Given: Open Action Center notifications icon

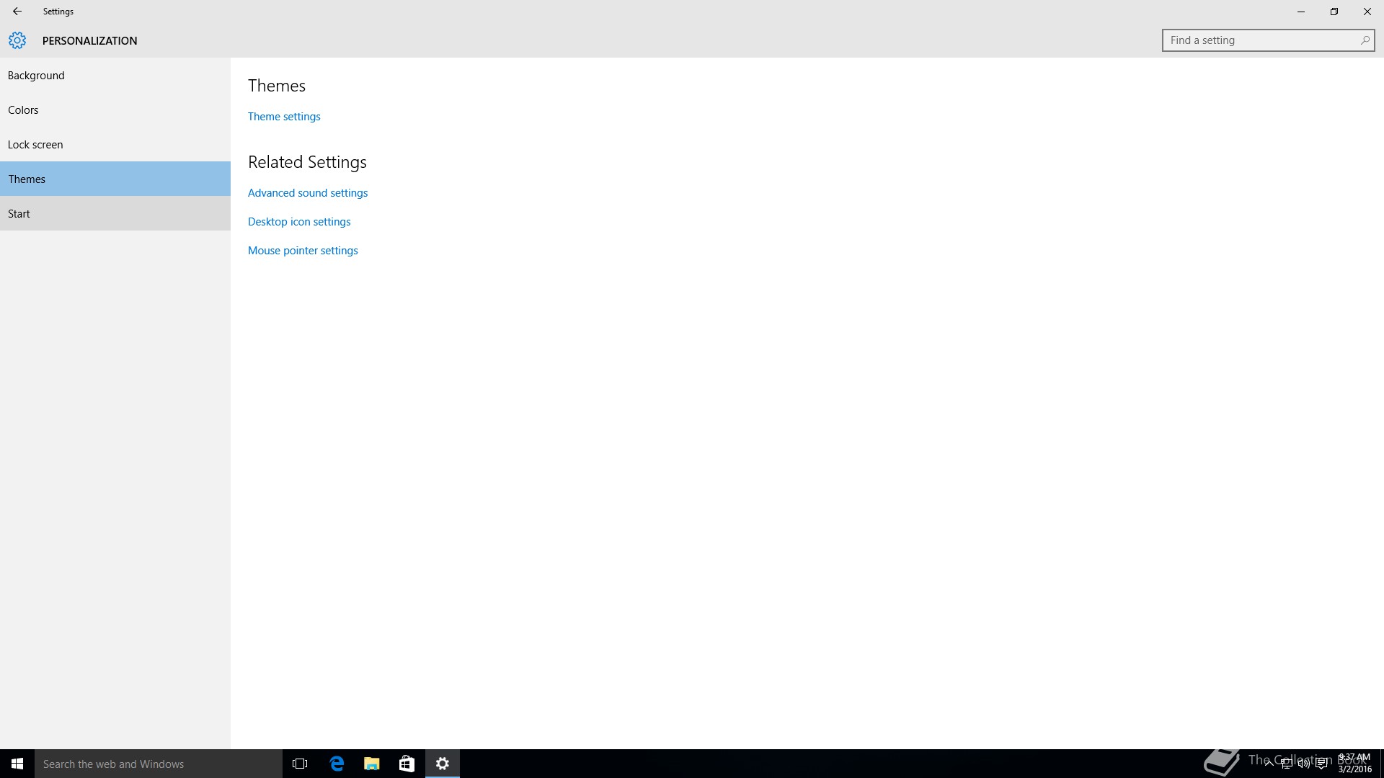Looking at the screenshot, I should point(1321,764).
